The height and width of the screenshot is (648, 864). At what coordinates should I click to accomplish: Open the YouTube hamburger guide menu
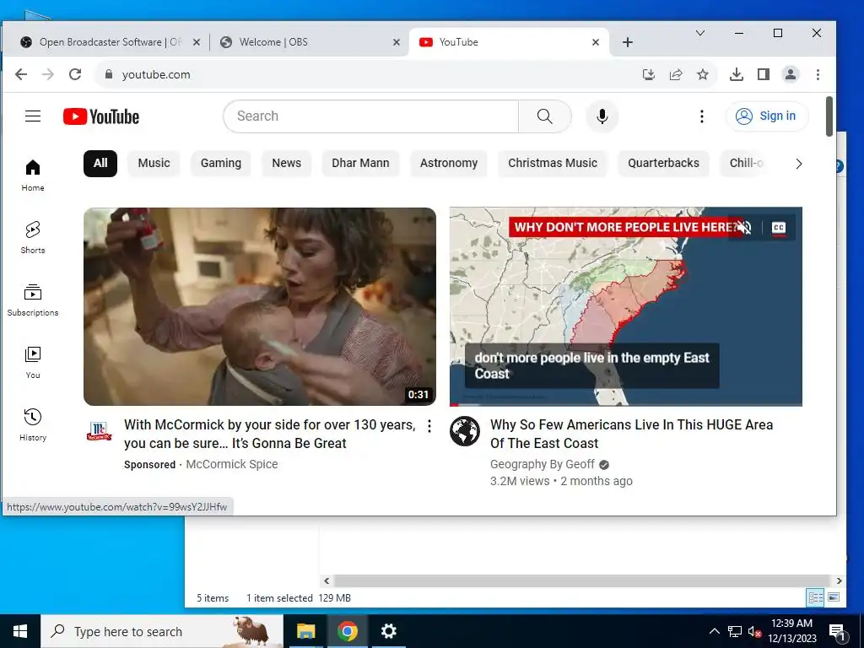(33, 116)
